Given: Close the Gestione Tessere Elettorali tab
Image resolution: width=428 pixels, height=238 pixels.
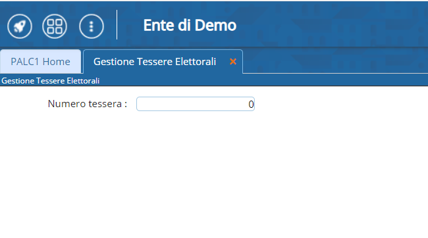Looking at the screenshot, I should (x=233, y=62).
